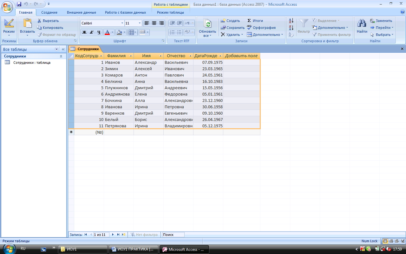The width and height of the screenshot is (406, 254).
Task: Toggle italic К formatting
Action: [91, 32]
